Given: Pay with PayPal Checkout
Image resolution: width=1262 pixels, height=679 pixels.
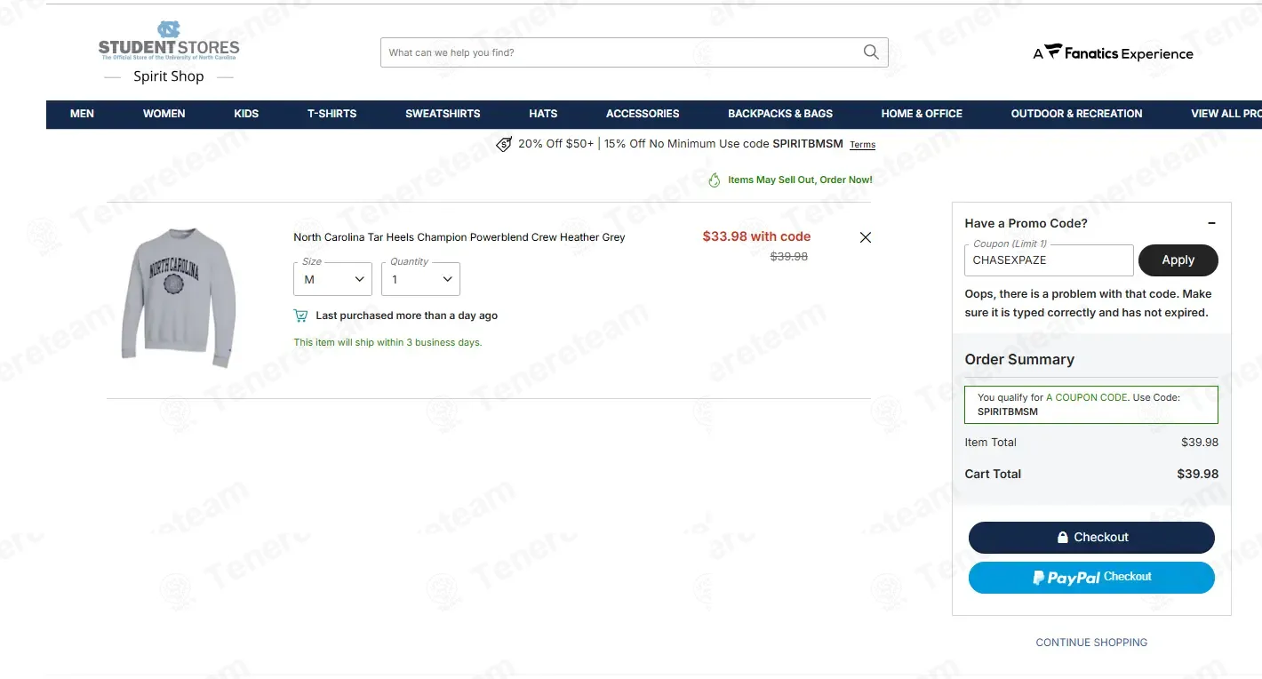Looking at the screenshot, I should pyautogui.click(x=1091, y=578).
